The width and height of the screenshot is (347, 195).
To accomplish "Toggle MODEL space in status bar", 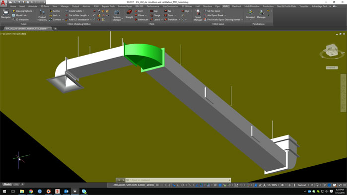I will click(x=150, y=185).
